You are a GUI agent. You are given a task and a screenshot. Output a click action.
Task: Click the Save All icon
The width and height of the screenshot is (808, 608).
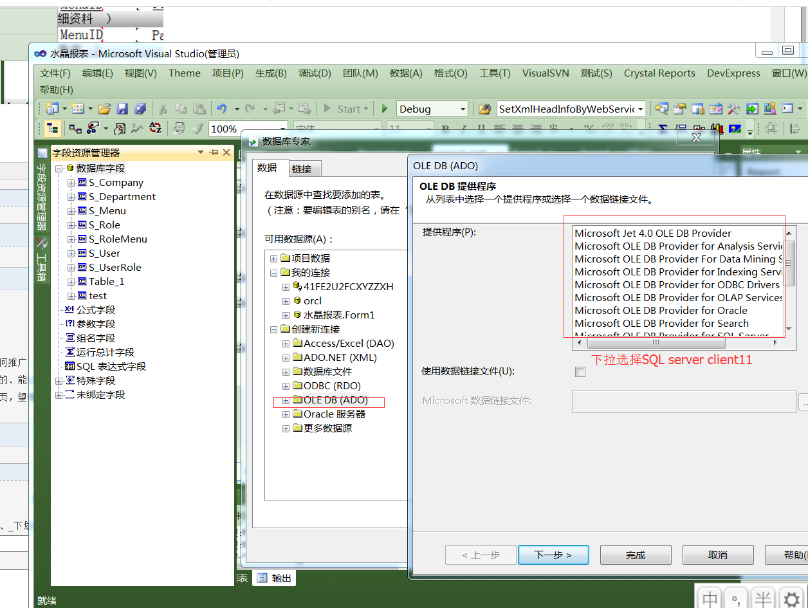point(140,109)
